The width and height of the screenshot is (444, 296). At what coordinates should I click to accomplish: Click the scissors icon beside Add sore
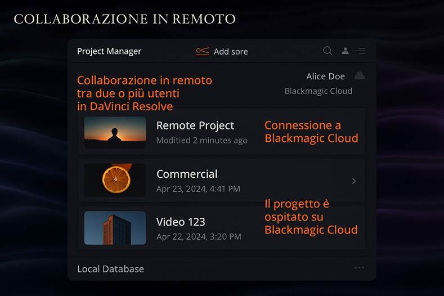pos(203,51)
